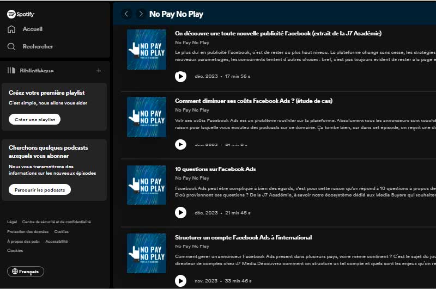Click description starting Voir ses coûts Facebook Ads
The image size is (436, 289).
pyautogui.click(x=305, y=124)
